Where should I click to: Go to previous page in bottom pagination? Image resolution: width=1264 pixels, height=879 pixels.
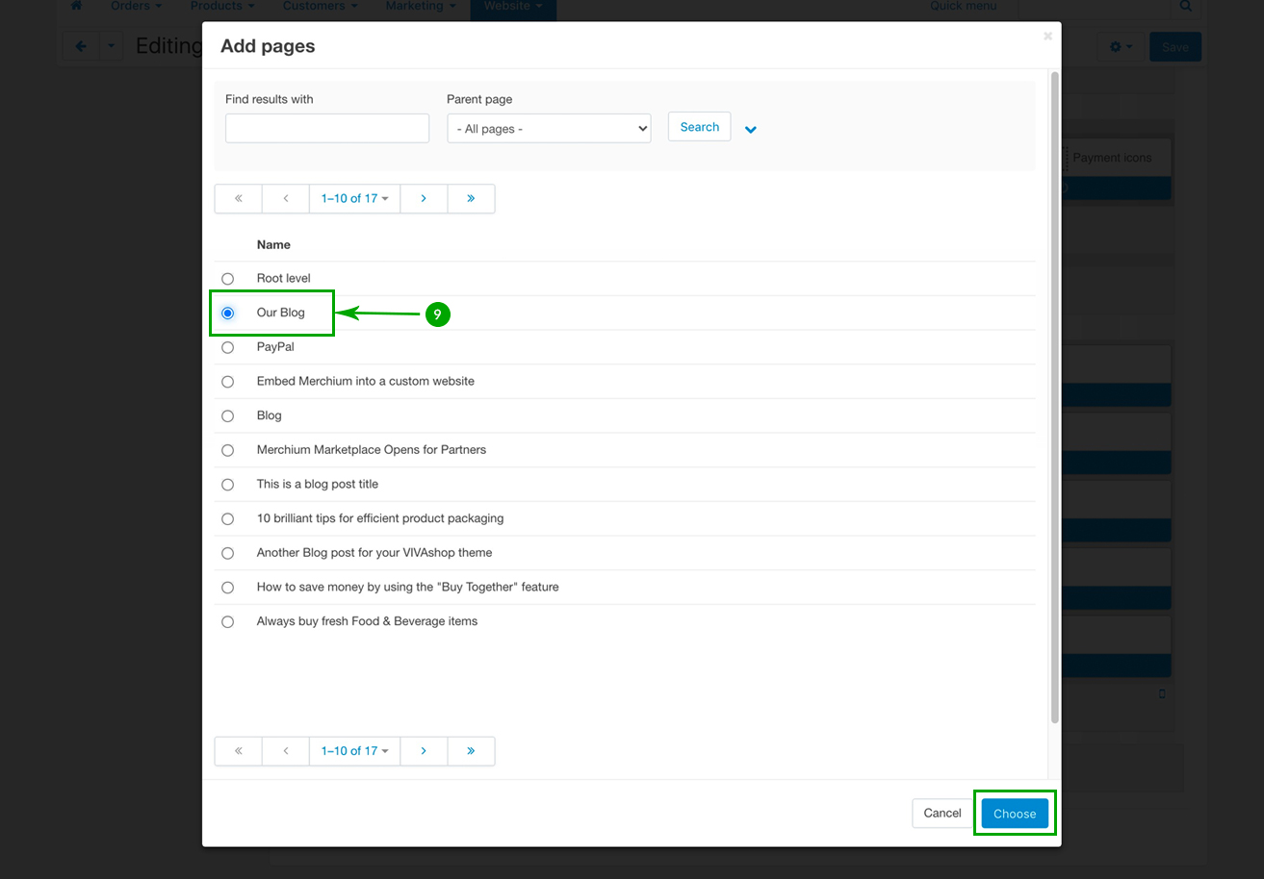(286, 751)
